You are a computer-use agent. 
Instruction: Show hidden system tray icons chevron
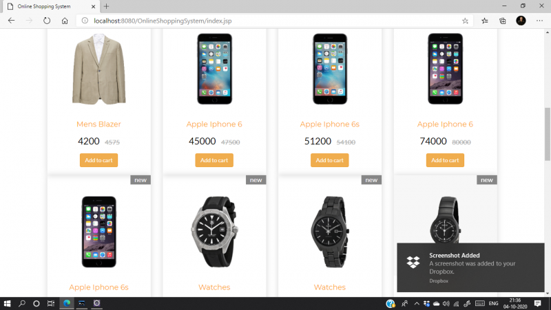pos(417,304)
